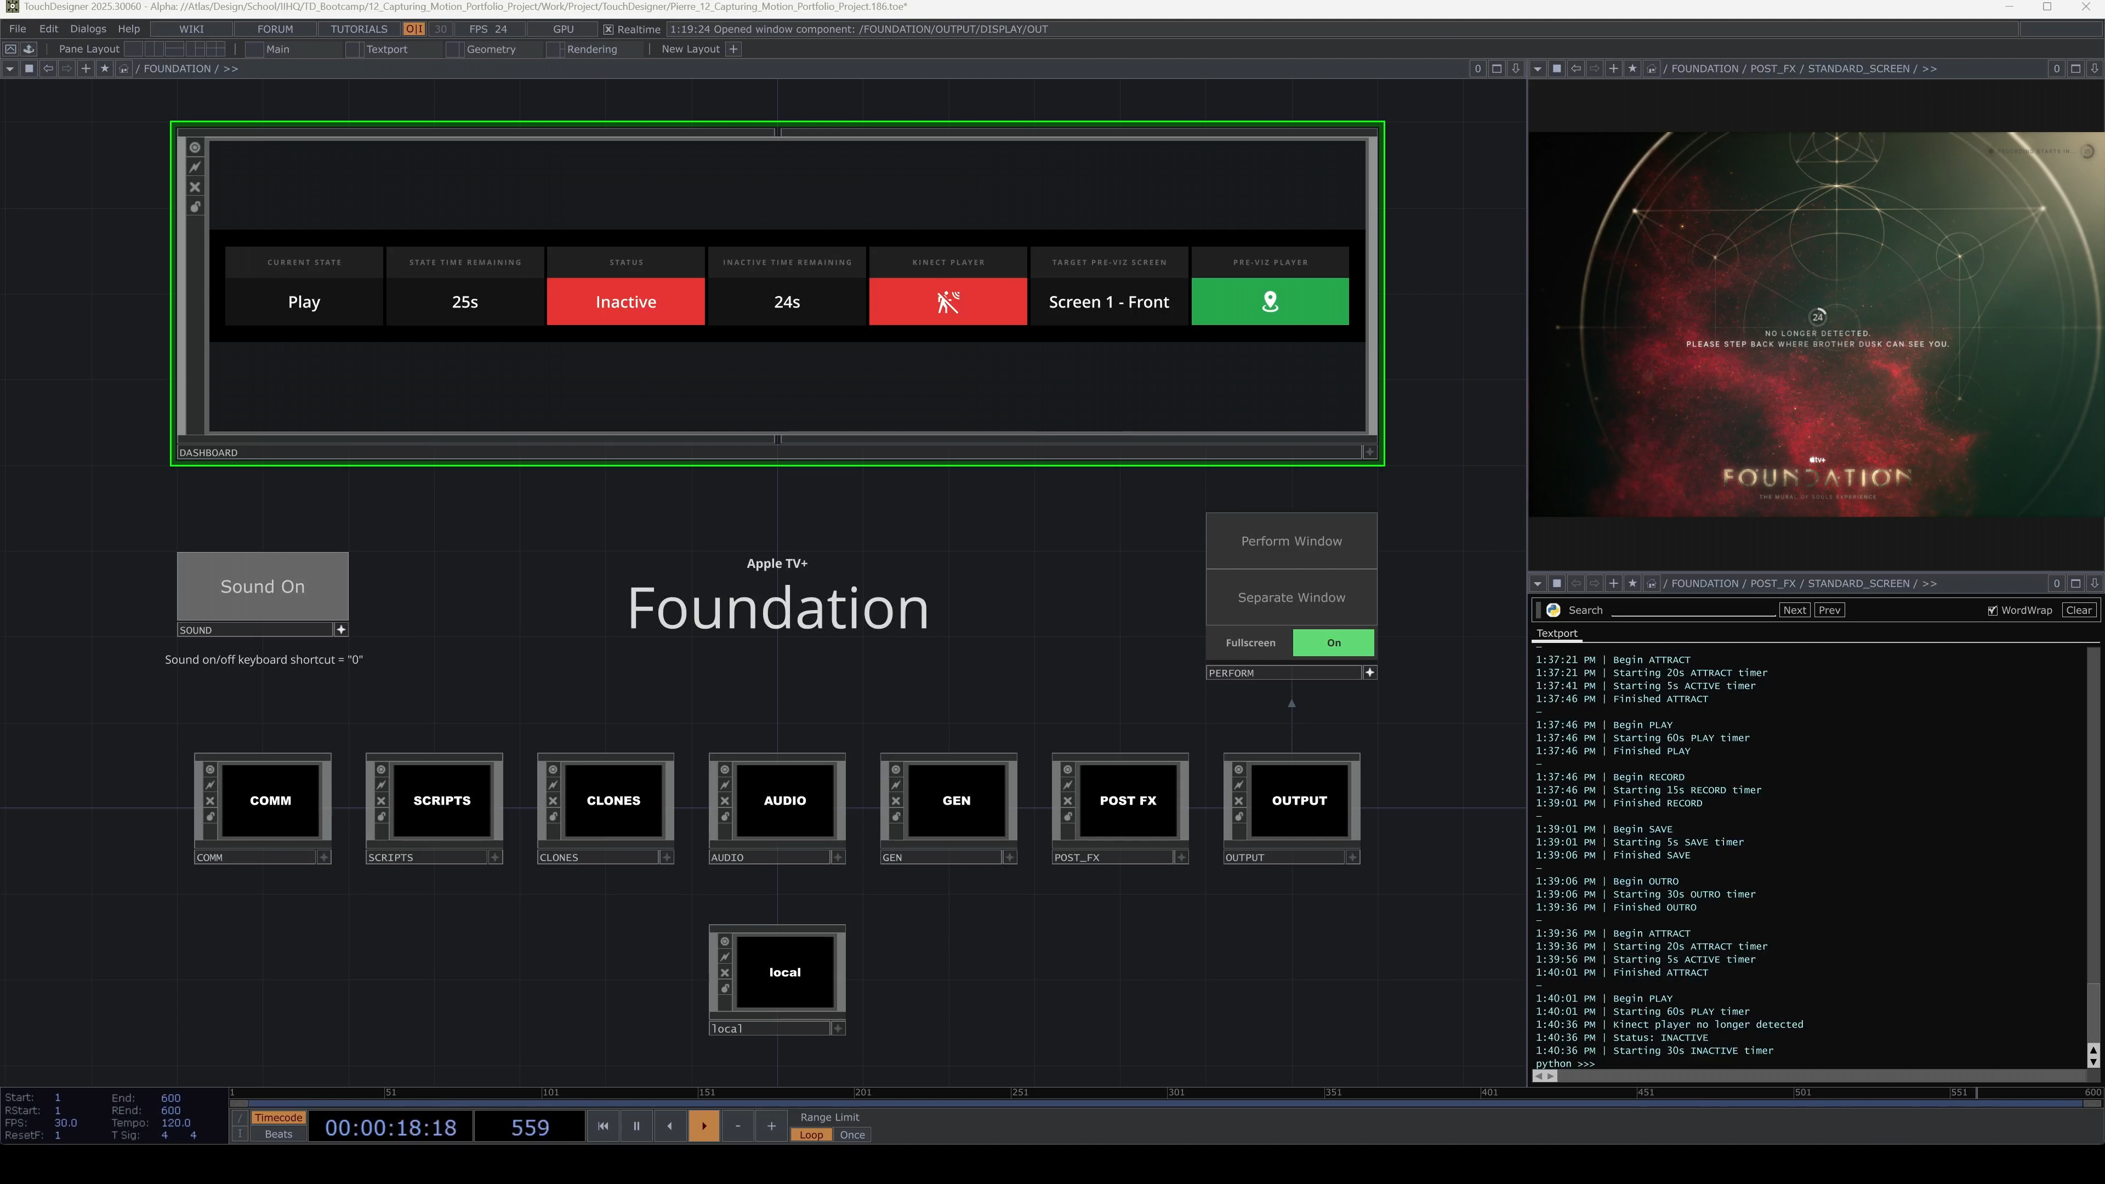The height and width of the screenshot is (1184, 2105).
Task: Open left pane type dropdown arrow
Action: pyautogui.click(x=10, y=69)
